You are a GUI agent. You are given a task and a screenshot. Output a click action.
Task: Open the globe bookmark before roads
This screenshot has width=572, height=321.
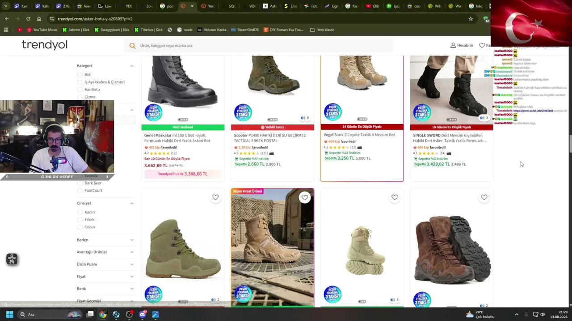pyautogui.click(x=170, y=30)
